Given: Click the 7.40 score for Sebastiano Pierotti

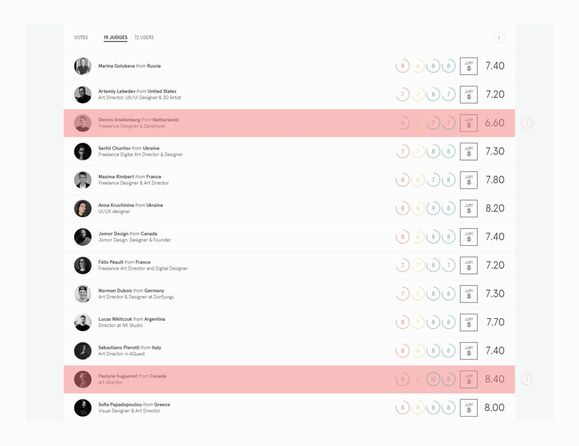Looking at the screenshot, I should click(x=495, y=351).
